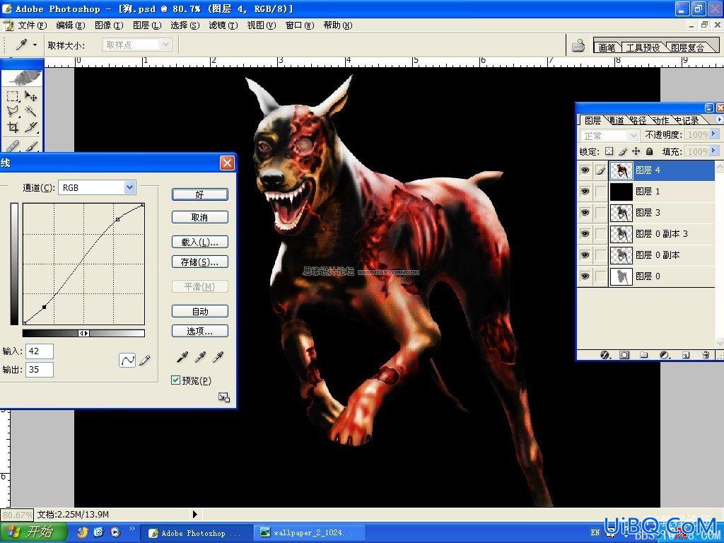Image resolution: width=724 pixels, height=543 pixels.
Task: Select the Slice tool
Action: 31,127
